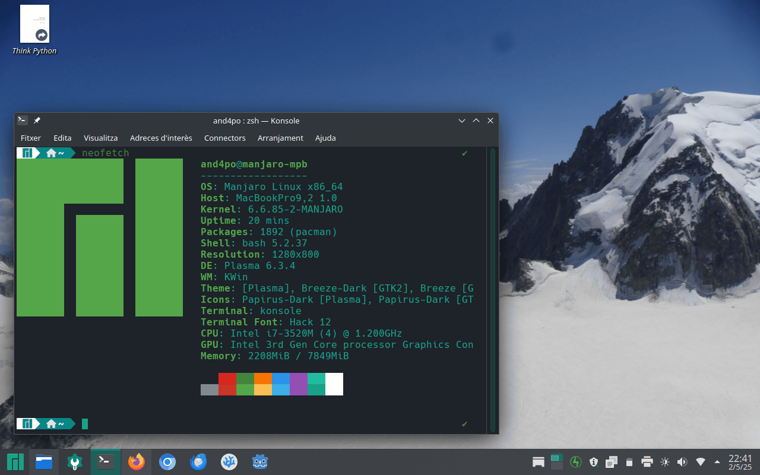Launch VSCodium from the taskbar
Viewport: 760px width, 475px height.
229,462
